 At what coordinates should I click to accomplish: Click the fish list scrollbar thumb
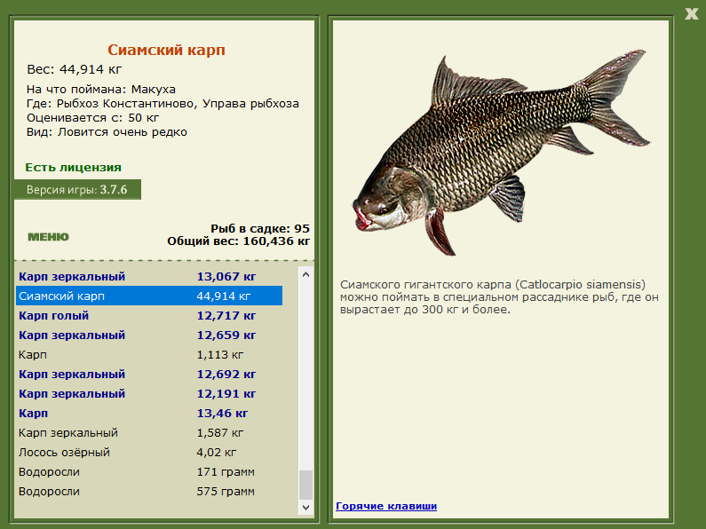[x=305, y=485]
